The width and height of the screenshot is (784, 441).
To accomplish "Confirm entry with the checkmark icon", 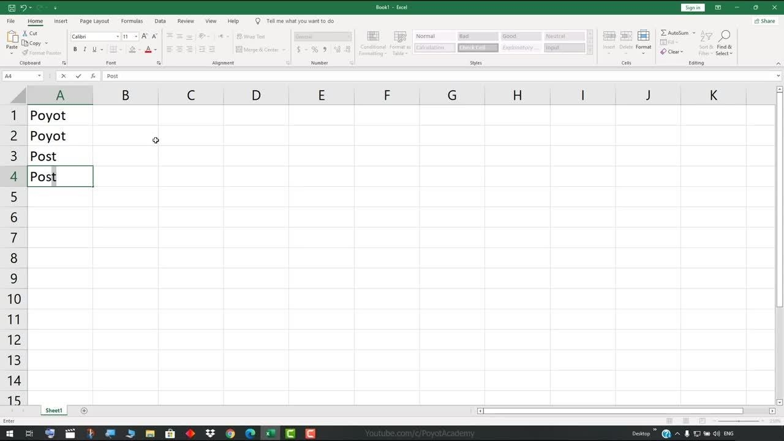I will coord(78,76).
